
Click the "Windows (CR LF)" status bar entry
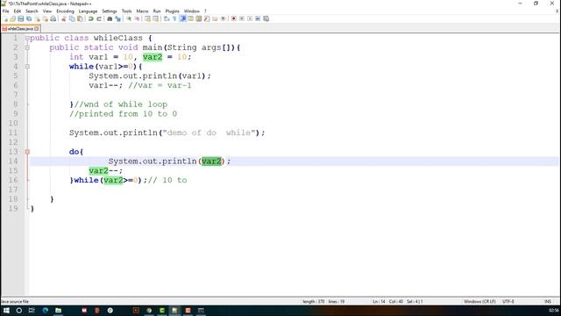coord(479,302)
